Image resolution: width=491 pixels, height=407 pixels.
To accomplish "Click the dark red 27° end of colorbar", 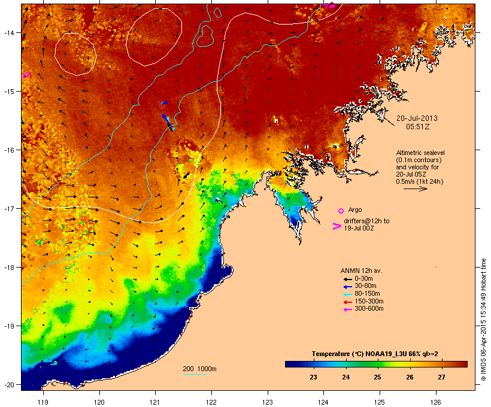I will pyautogui.click(x=463, y=364).
